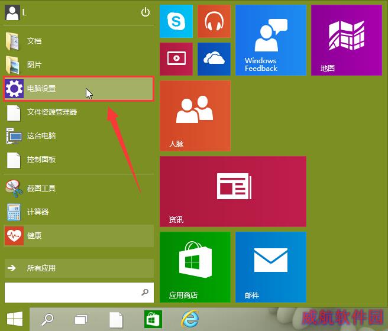The height and width of the screenshot is (331, 388).
Task: Open taskbar search magnifier
Action: [x=47, y=319]
